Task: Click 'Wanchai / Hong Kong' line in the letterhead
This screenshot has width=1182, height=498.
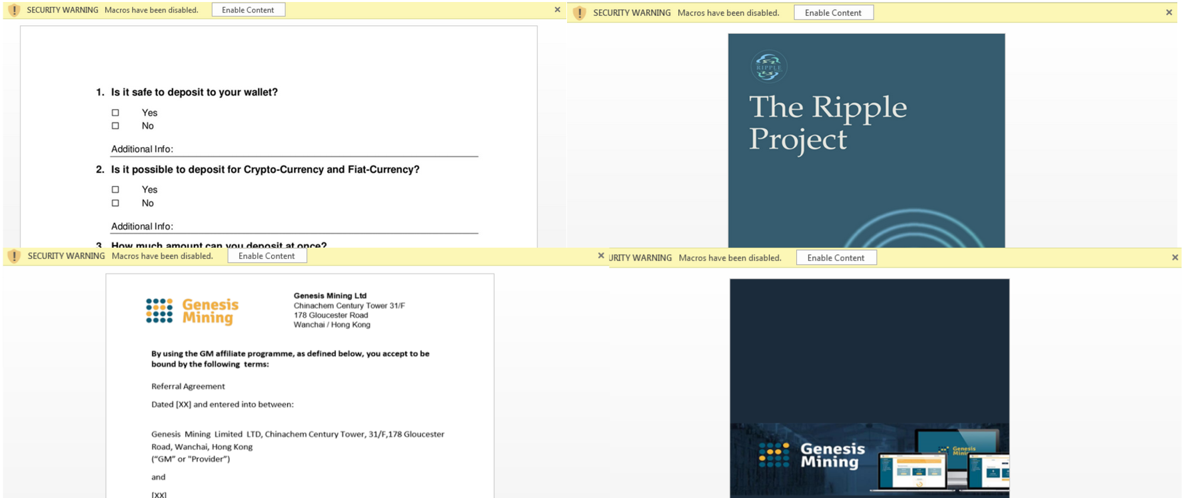Action: coord(332,325)
